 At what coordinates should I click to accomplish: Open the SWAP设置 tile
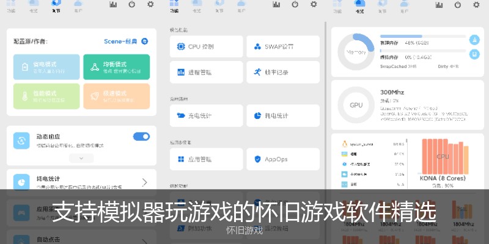tap(283, 47)
